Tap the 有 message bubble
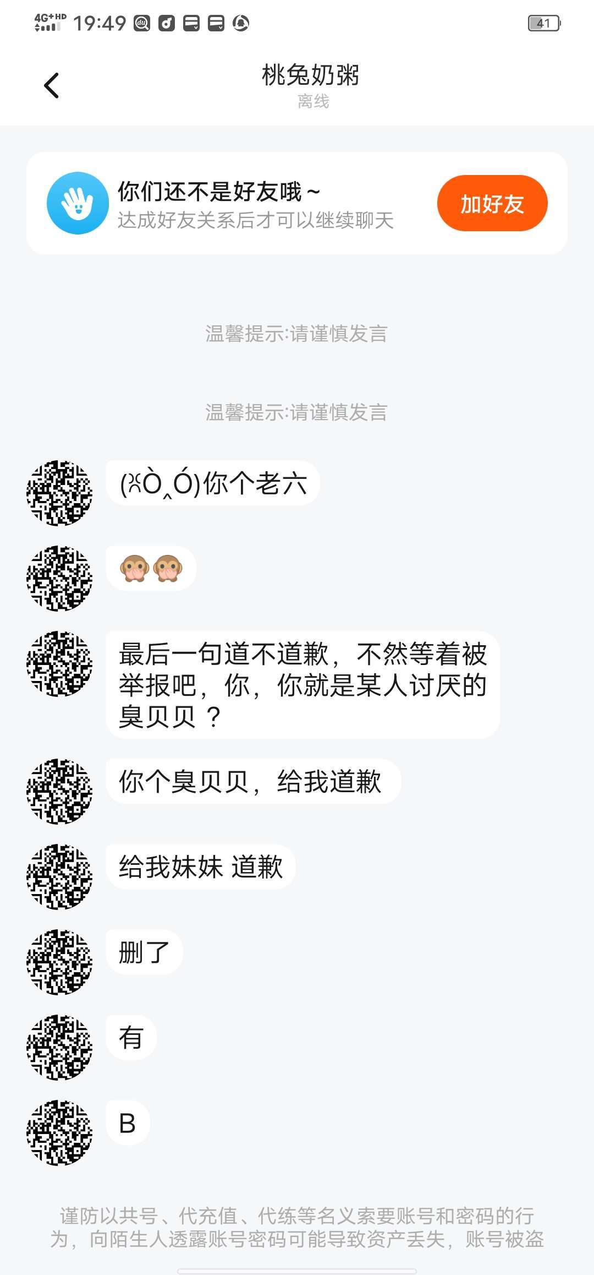This screenshot has width=594, height=1275. click(131, 1038)
